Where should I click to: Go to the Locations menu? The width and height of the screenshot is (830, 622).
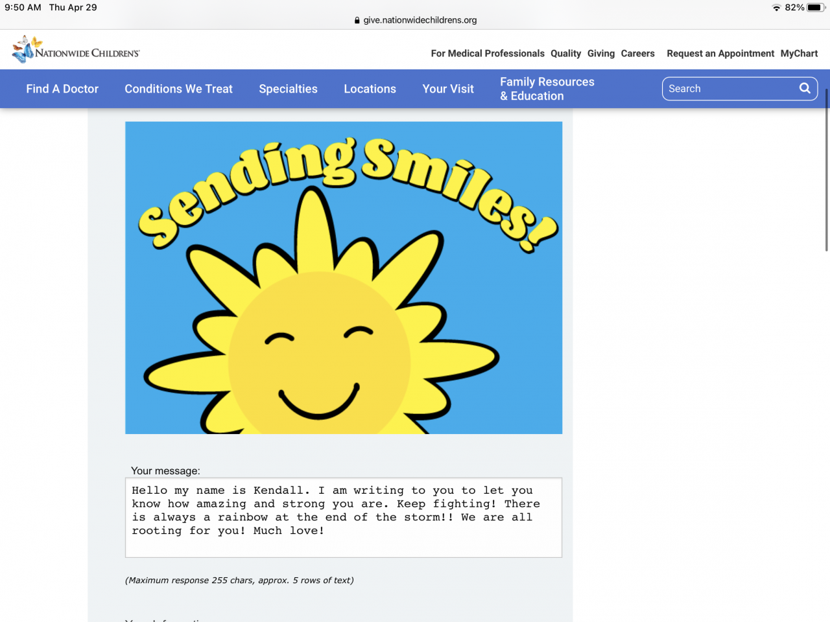pyautogui.click(x=370, y=89)
